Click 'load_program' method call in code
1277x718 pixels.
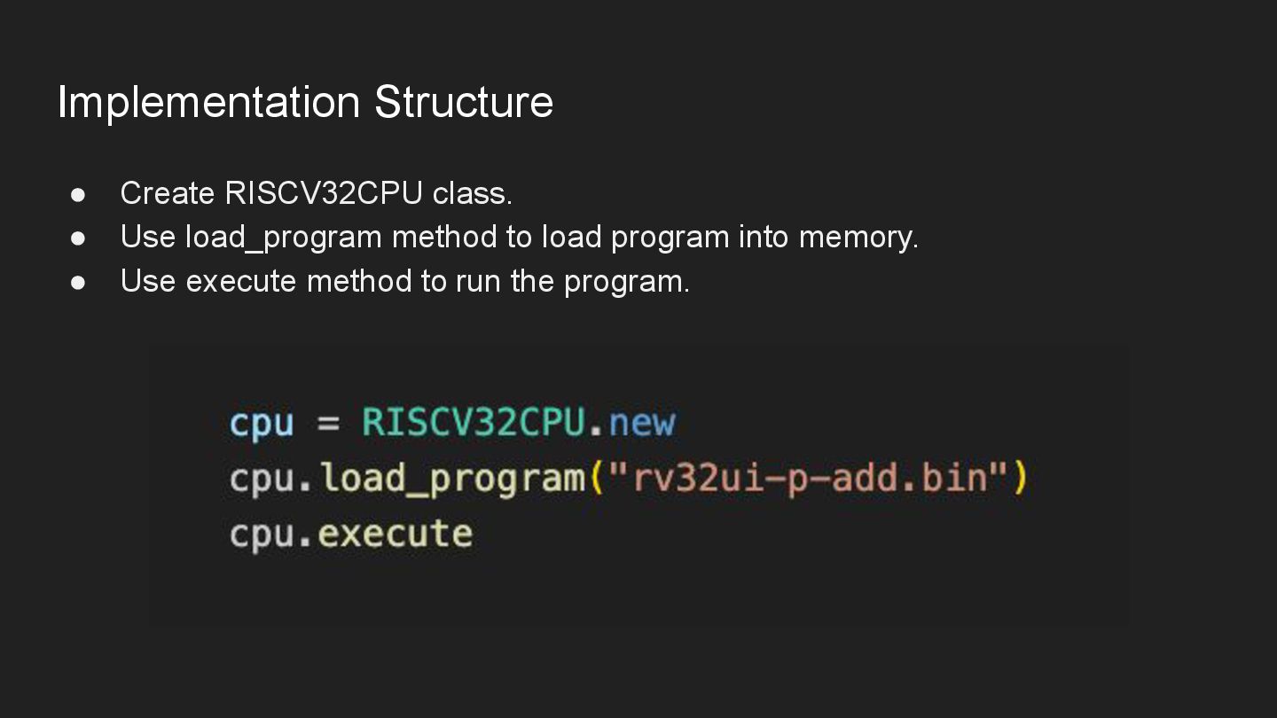click(x=452, y=479)
